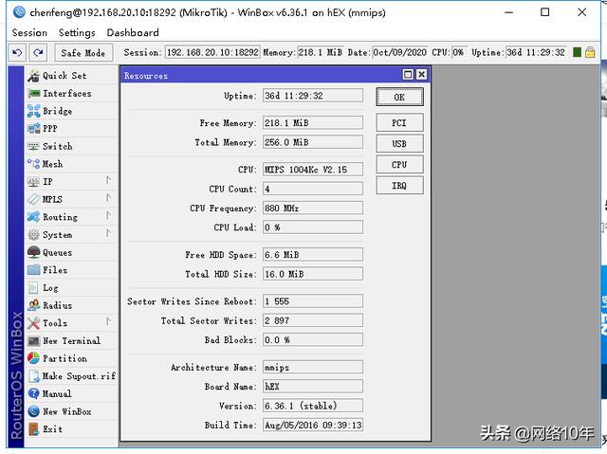Open the Bridge section
The image size is (607, 454).
[57, 111]
